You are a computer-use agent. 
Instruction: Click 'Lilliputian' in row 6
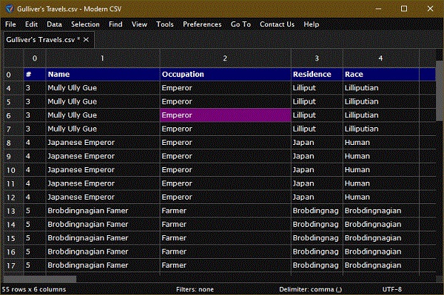coord(380,115)
